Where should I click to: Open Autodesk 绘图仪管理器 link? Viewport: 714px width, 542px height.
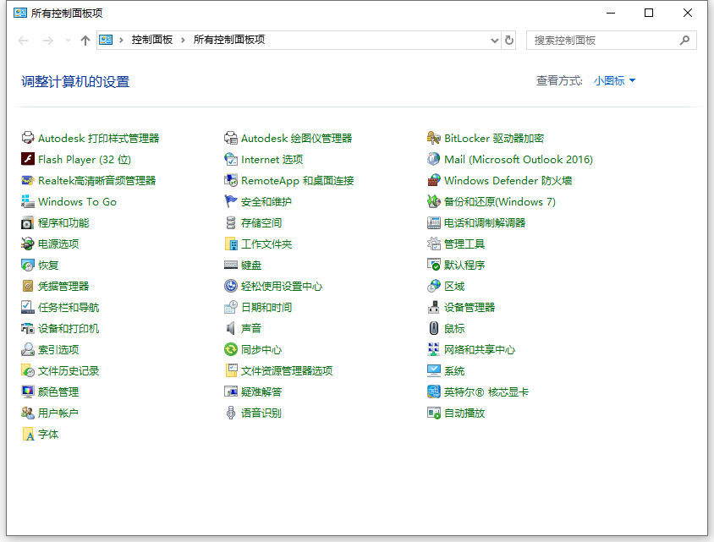pos(296,139)
